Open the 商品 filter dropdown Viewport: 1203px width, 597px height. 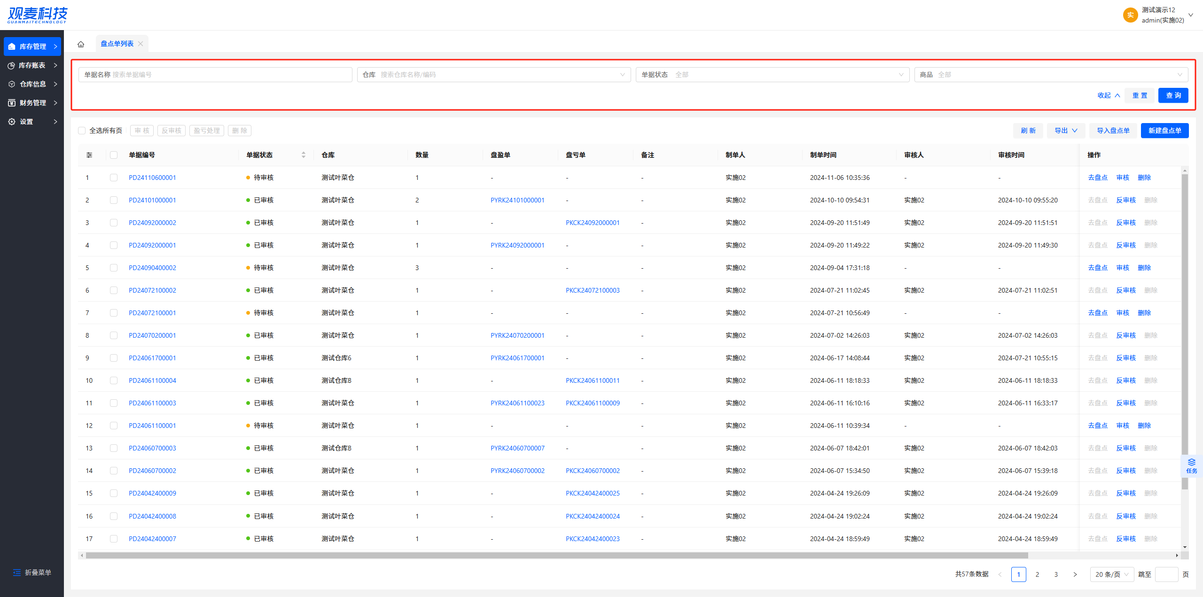pyautogui.click(x=1051, y=75)
